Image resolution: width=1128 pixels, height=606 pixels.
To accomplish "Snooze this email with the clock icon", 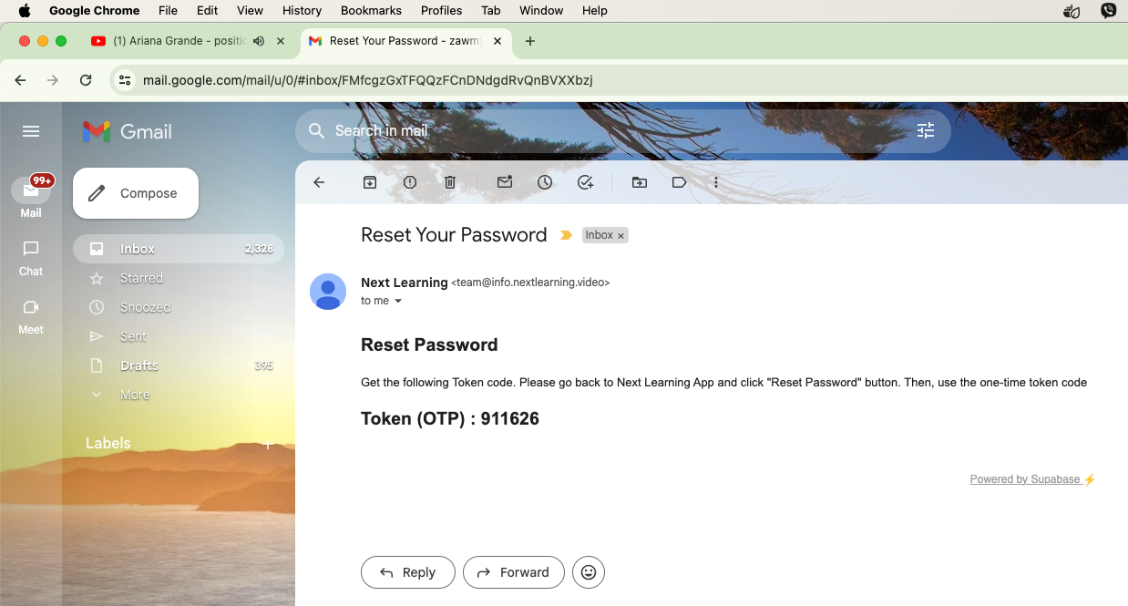I will coord(545,182).
